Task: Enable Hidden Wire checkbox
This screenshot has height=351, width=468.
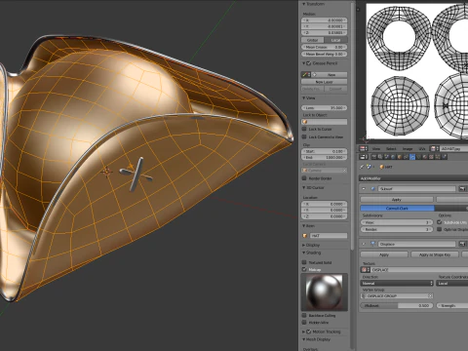Action: 304,323
